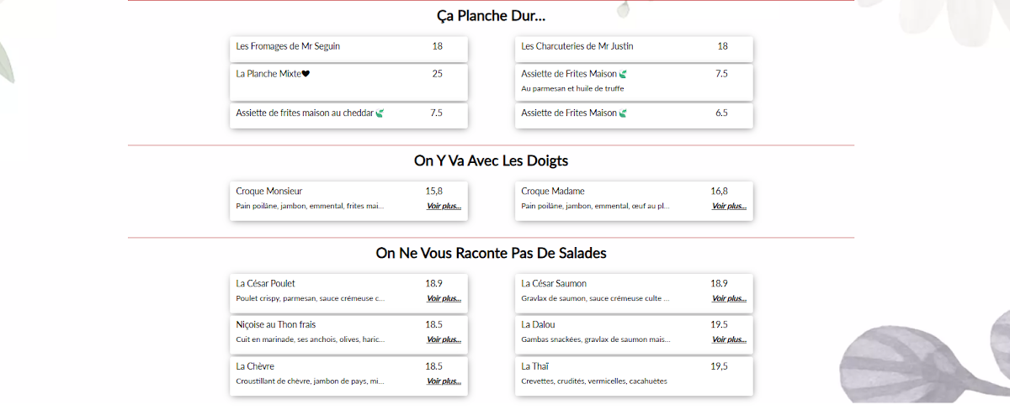Screen dimensions: 1010x410
Task: Show full description of La Dalou
Action: (x=729, y=339)
